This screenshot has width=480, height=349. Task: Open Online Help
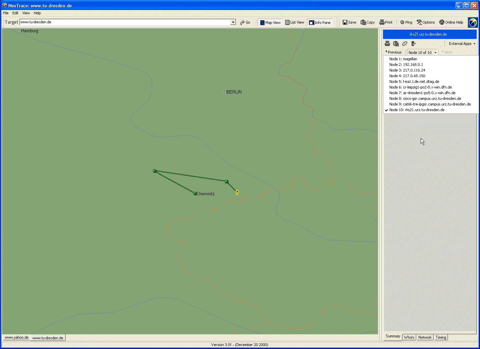tap(451, 22)
